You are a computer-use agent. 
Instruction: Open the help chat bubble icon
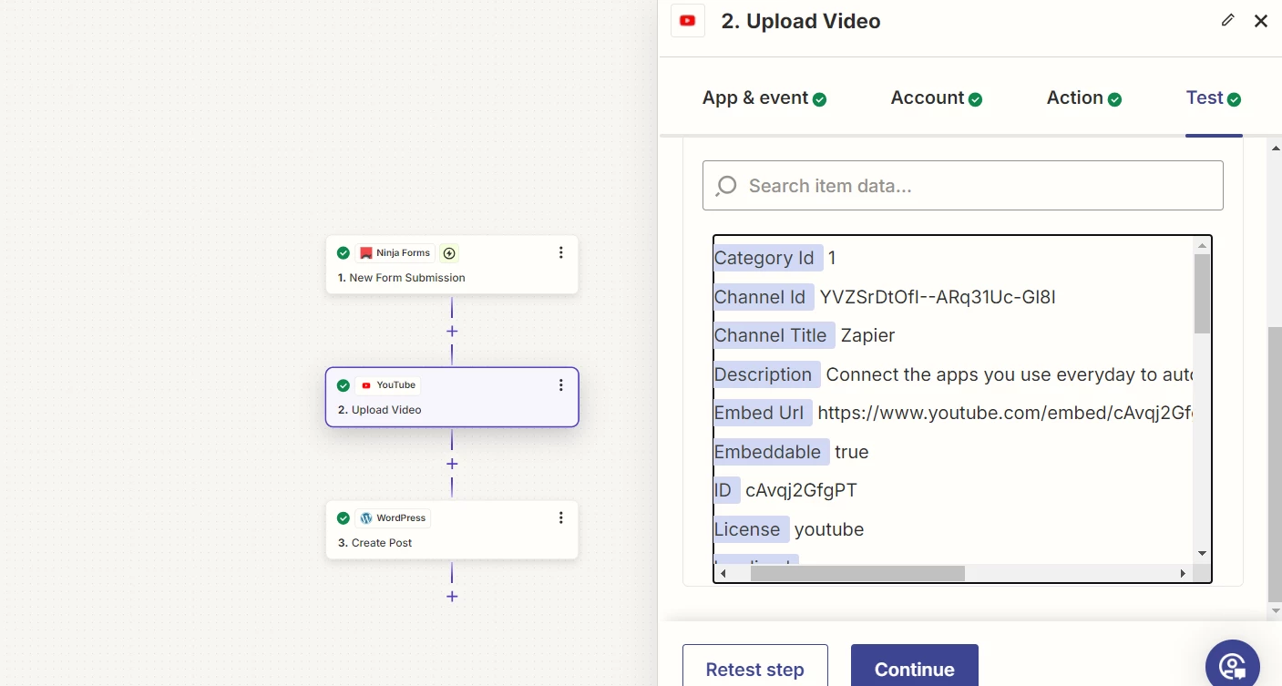(1232, 666)
